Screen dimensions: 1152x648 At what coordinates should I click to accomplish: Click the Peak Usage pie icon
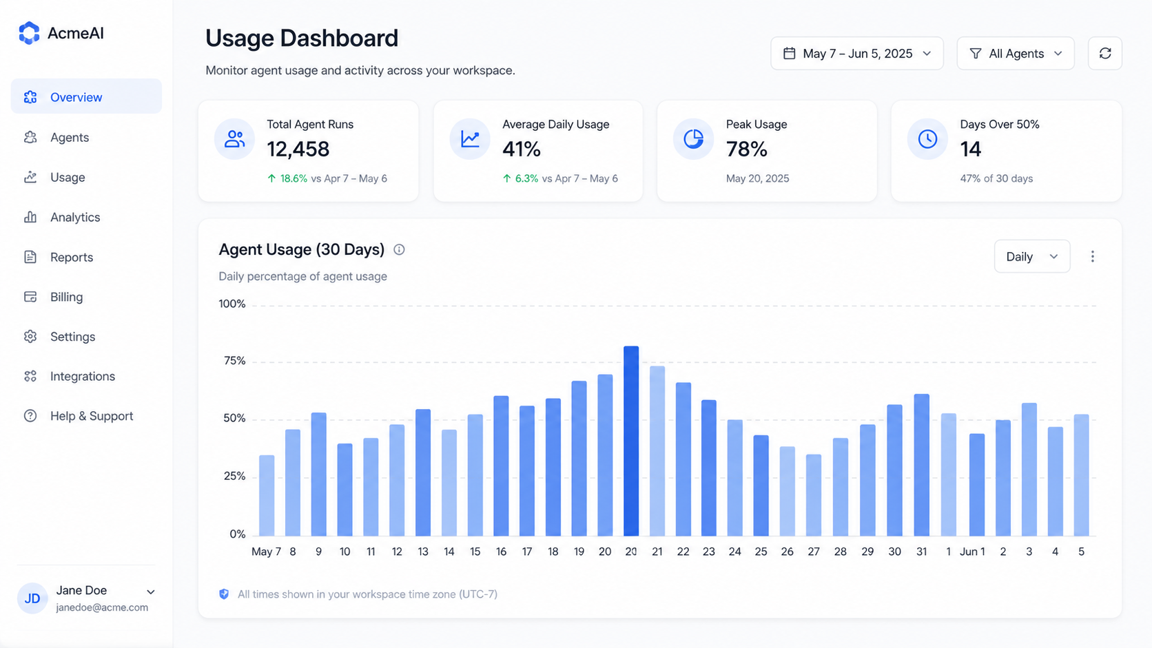(693, 139)
